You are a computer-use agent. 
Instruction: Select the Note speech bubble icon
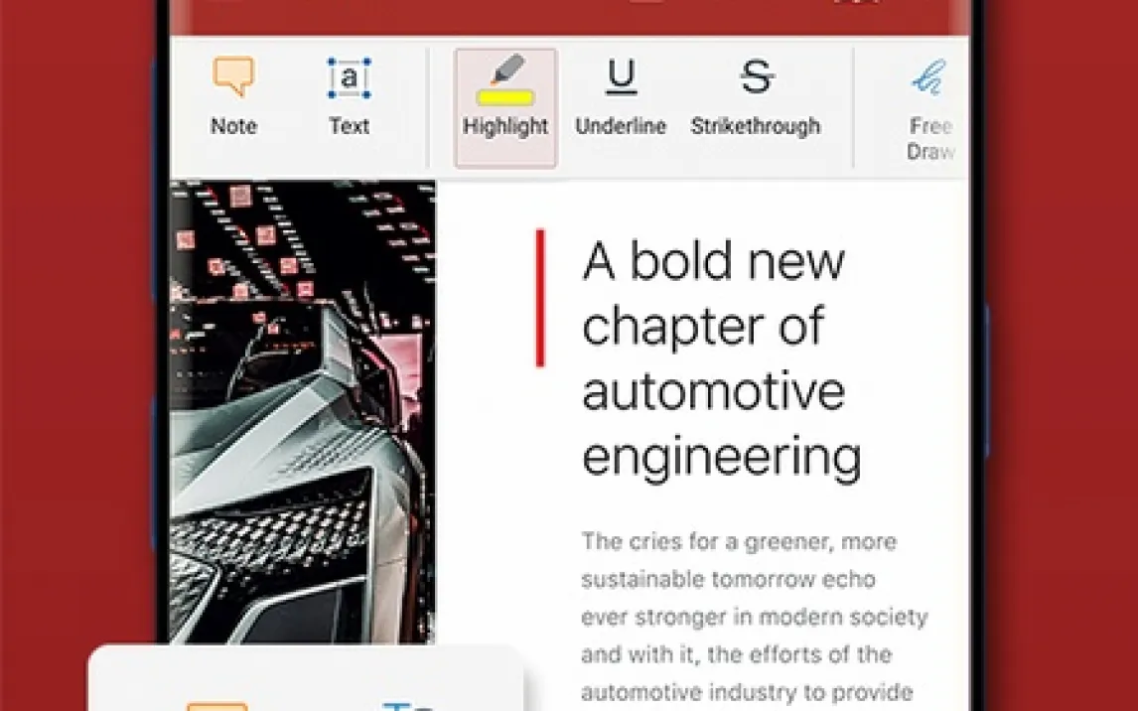[x=233, y=77]
